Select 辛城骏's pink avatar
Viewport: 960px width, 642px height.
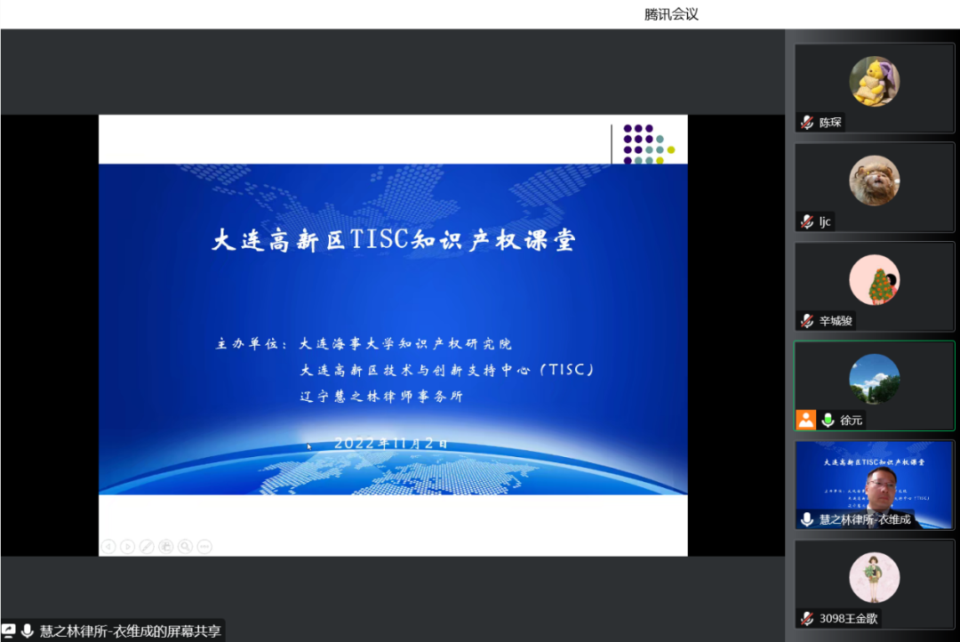point(875,280)
